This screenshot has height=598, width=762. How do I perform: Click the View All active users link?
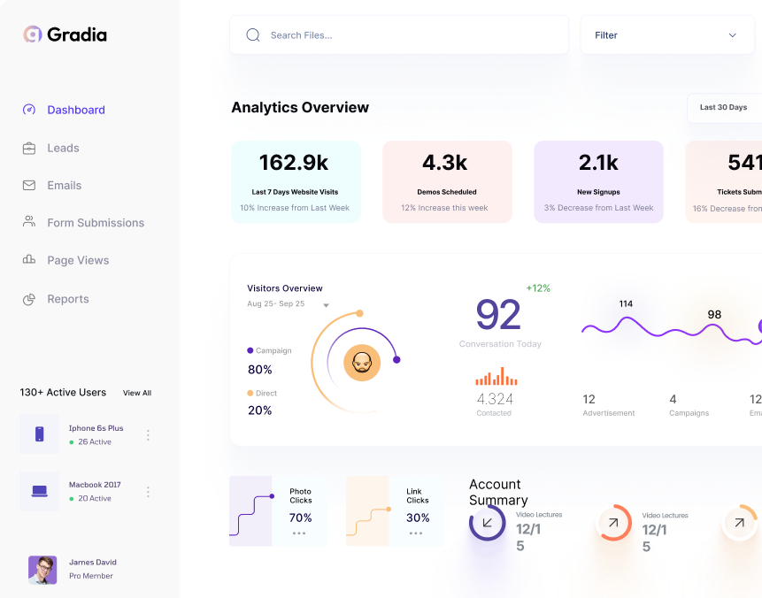pos(136,393)
